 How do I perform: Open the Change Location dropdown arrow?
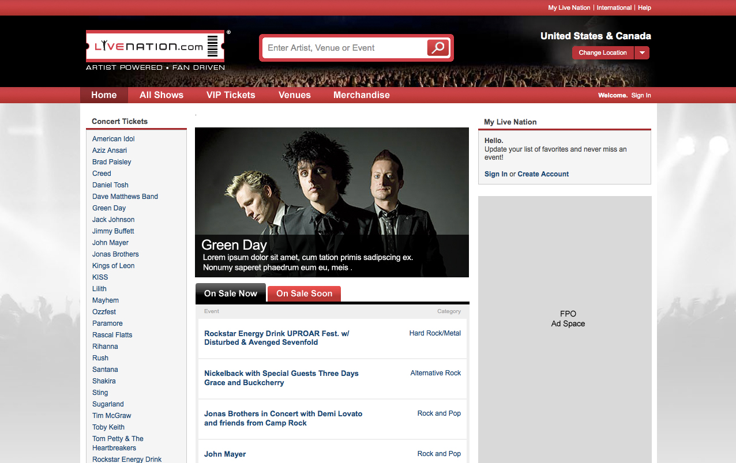642,52
